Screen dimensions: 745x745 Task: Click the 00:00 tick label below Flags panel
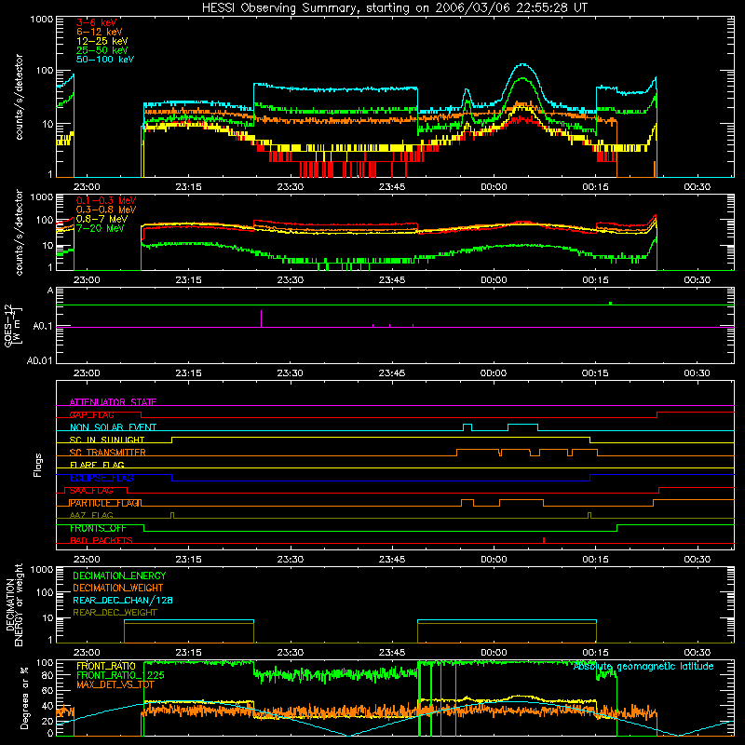[x=494, y=560]
